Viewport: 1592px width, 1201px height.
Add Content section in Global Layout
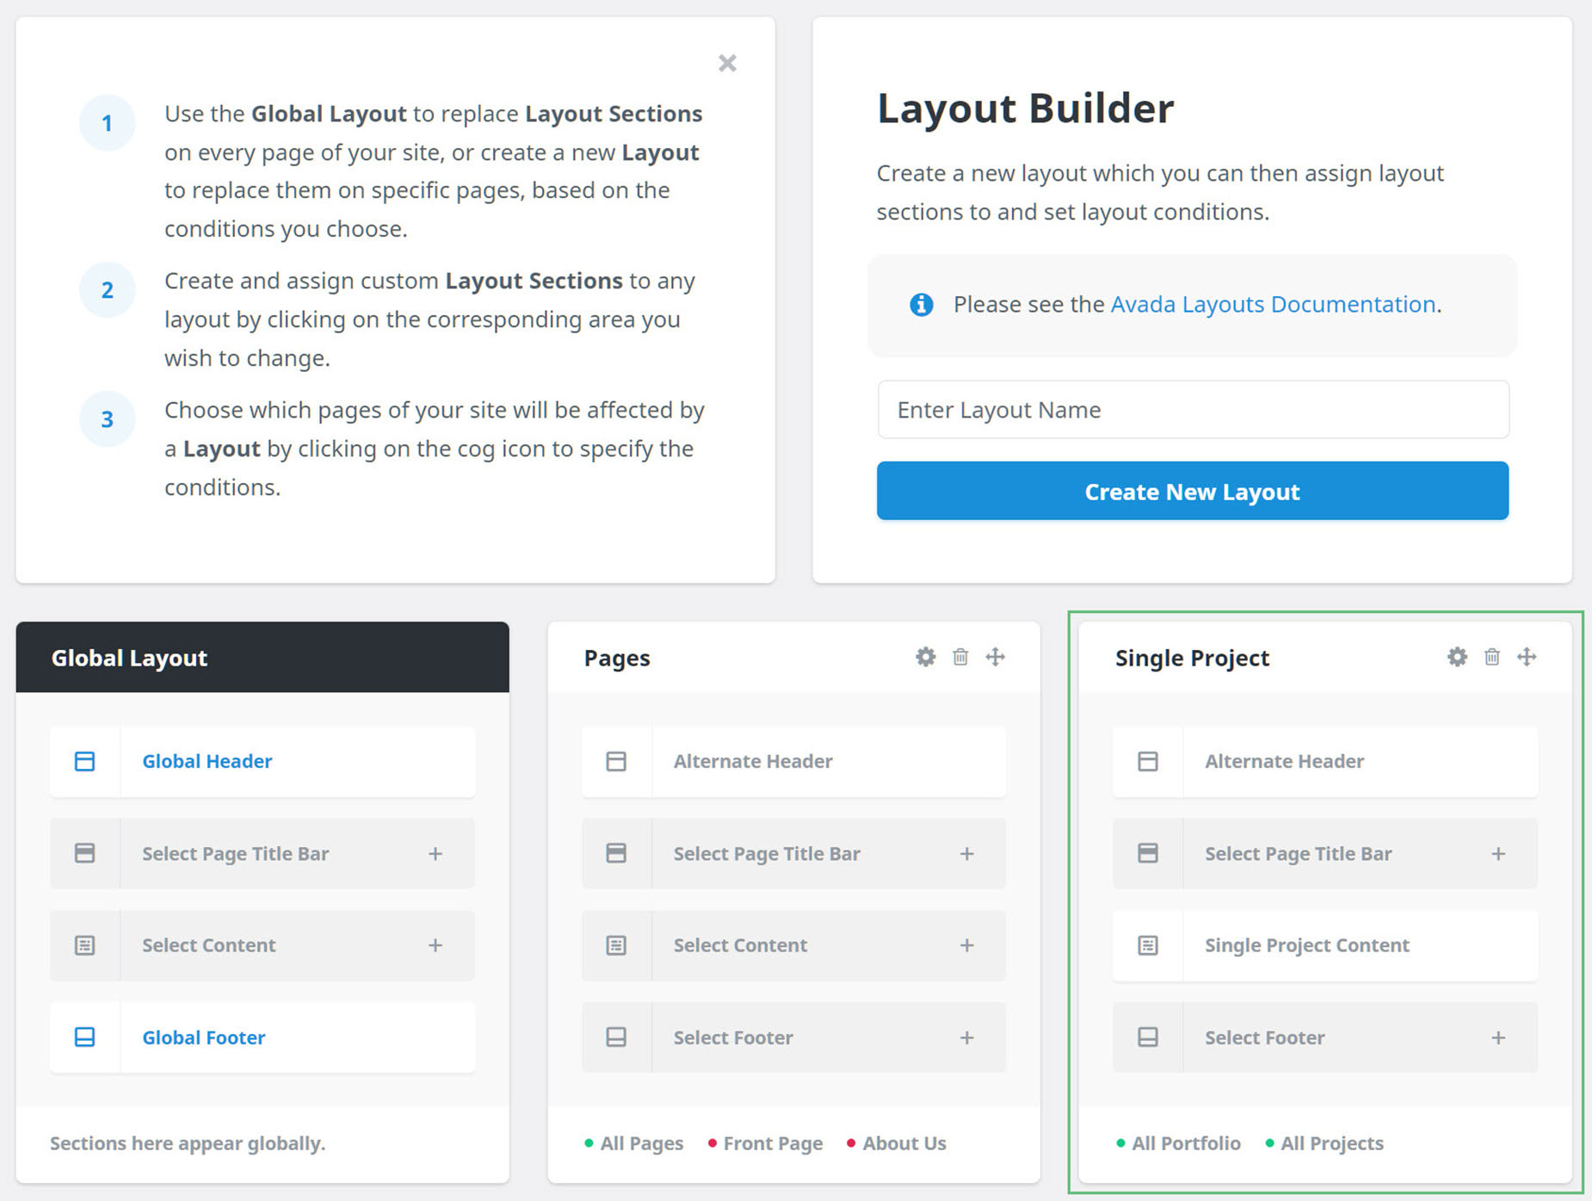(x=435, y=945)
